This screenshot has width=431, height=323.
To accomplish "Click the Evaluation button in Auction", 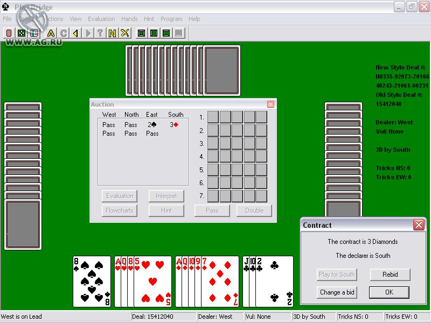I will tap(120, 196).
